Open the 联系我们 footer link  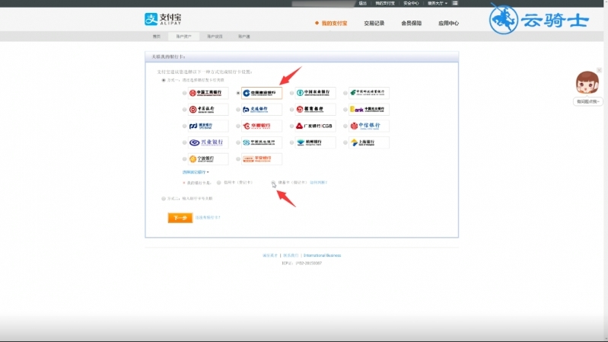tap(291, 255)
